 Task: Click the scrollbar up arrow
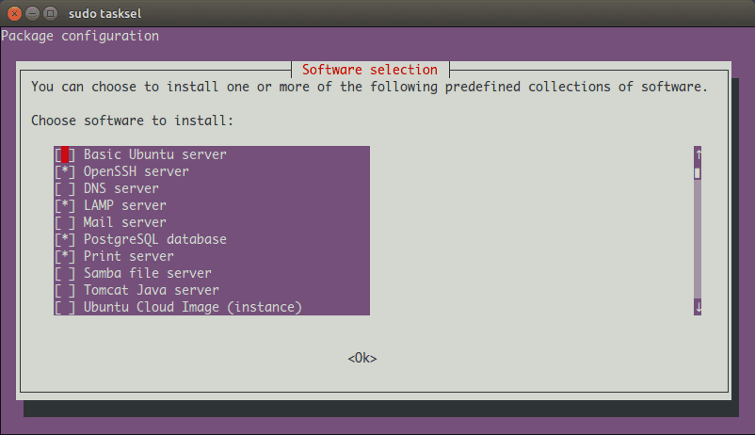698,153
